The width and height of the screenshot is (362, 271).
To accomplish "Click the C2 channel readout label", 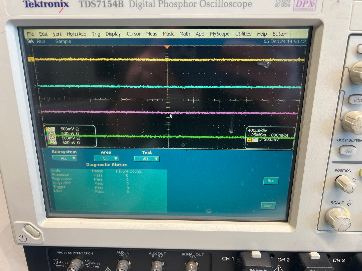I will (x=52, y=133).
